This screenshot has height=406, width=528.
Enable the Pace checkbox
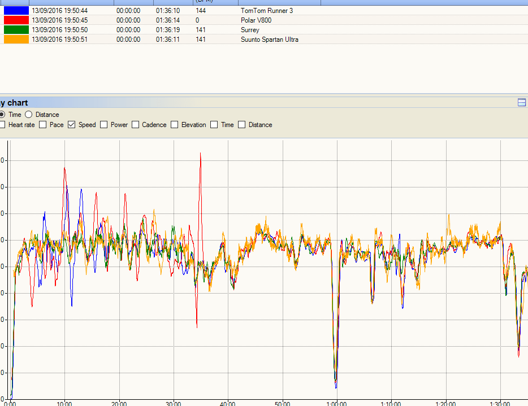pos(42,125)
